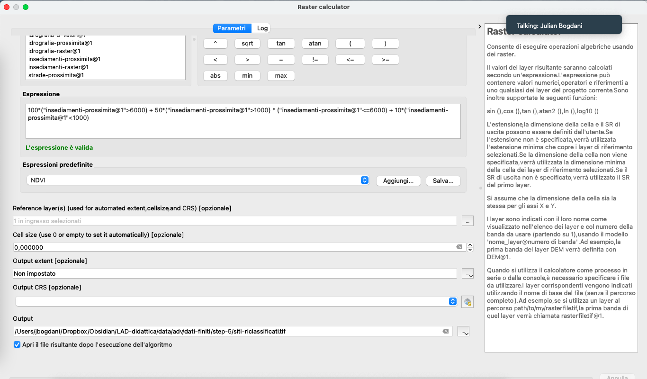This screenshot has width=647, height=379.
Task: Select the Parametri tab
Action: point(232,28)
